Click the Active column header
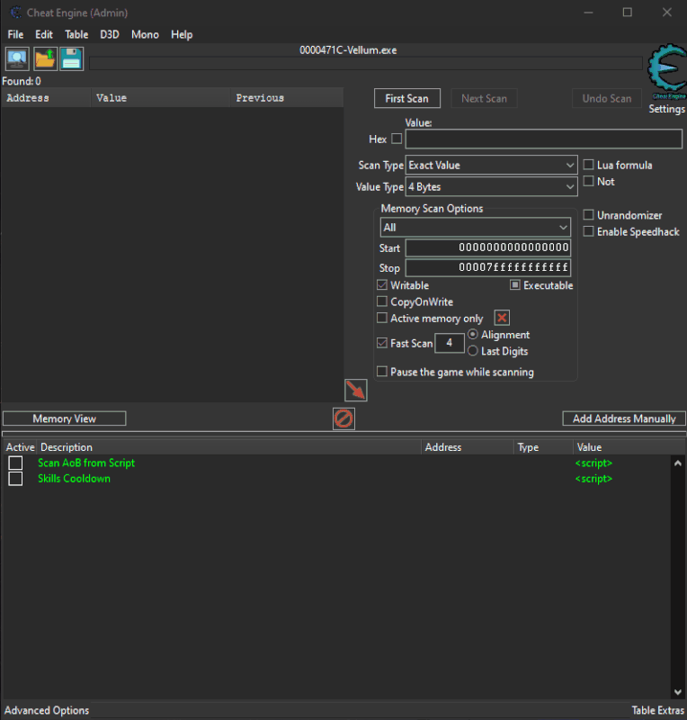687x720 pixels. 20,447
